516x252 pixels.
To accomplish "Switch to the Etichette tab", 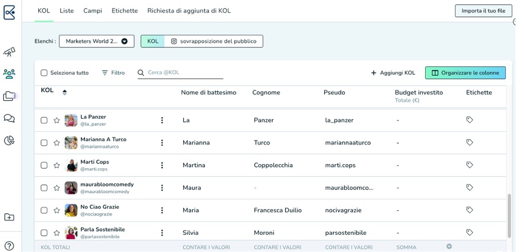I will coord(124,11).
